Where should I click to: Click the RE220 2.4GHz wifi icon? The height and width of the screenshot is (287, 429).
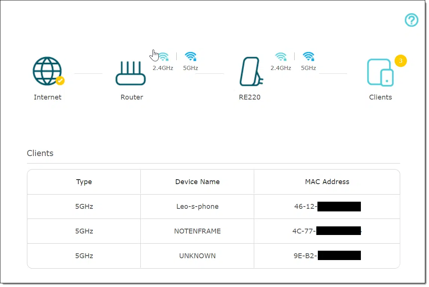click(x=281, y=57)
